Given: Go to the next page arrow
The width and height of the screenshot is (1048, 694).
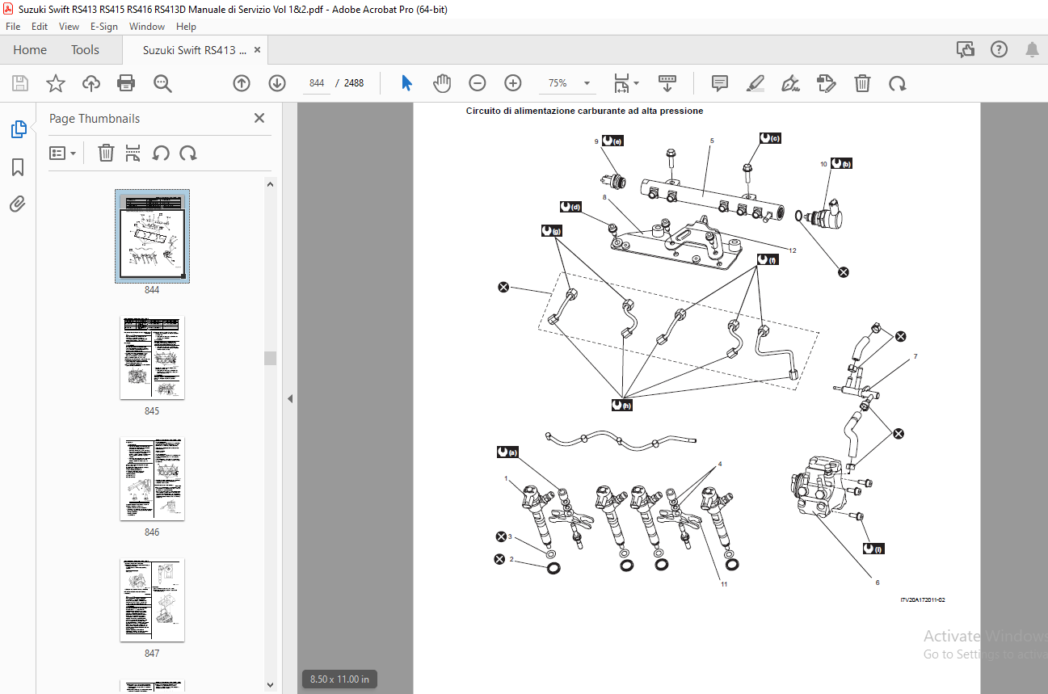Looking at the screenshot, I should pyautogui.click(x=277, y=83).
